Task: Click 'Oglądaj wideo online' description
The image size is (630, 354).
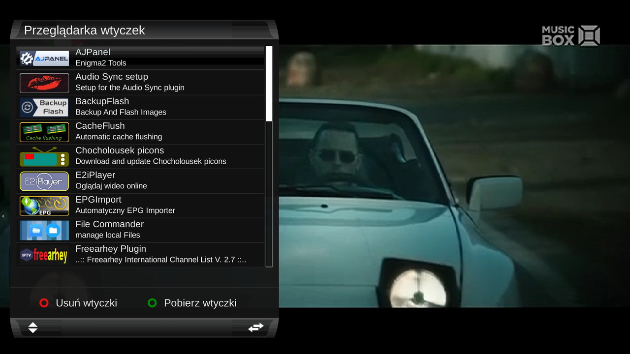Action: tap(111, 186)
